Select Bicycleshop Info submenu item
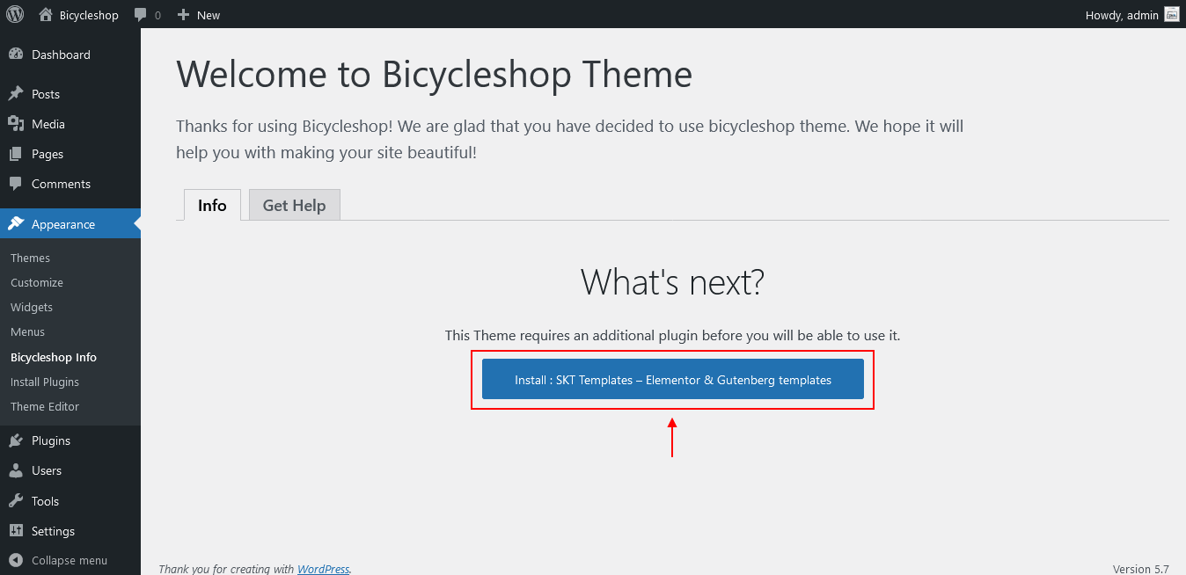Screen dimensions: 1186x575 54,357
